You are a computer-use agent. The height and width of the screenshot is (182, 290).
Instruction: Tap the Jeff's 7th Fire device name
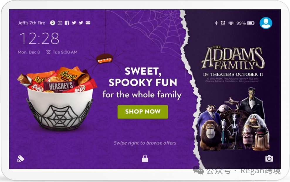[x=31, y=23]
